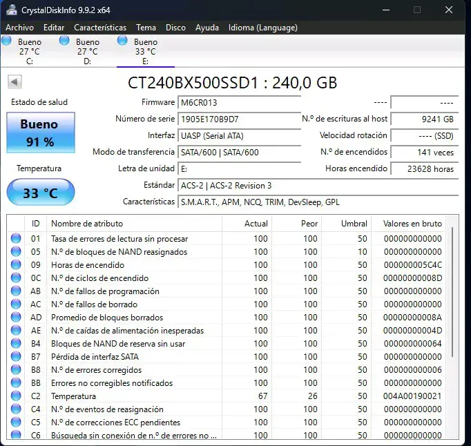Open the Archivo menu
The height and width of the screenshot is (446, 471).
(19, 28)
